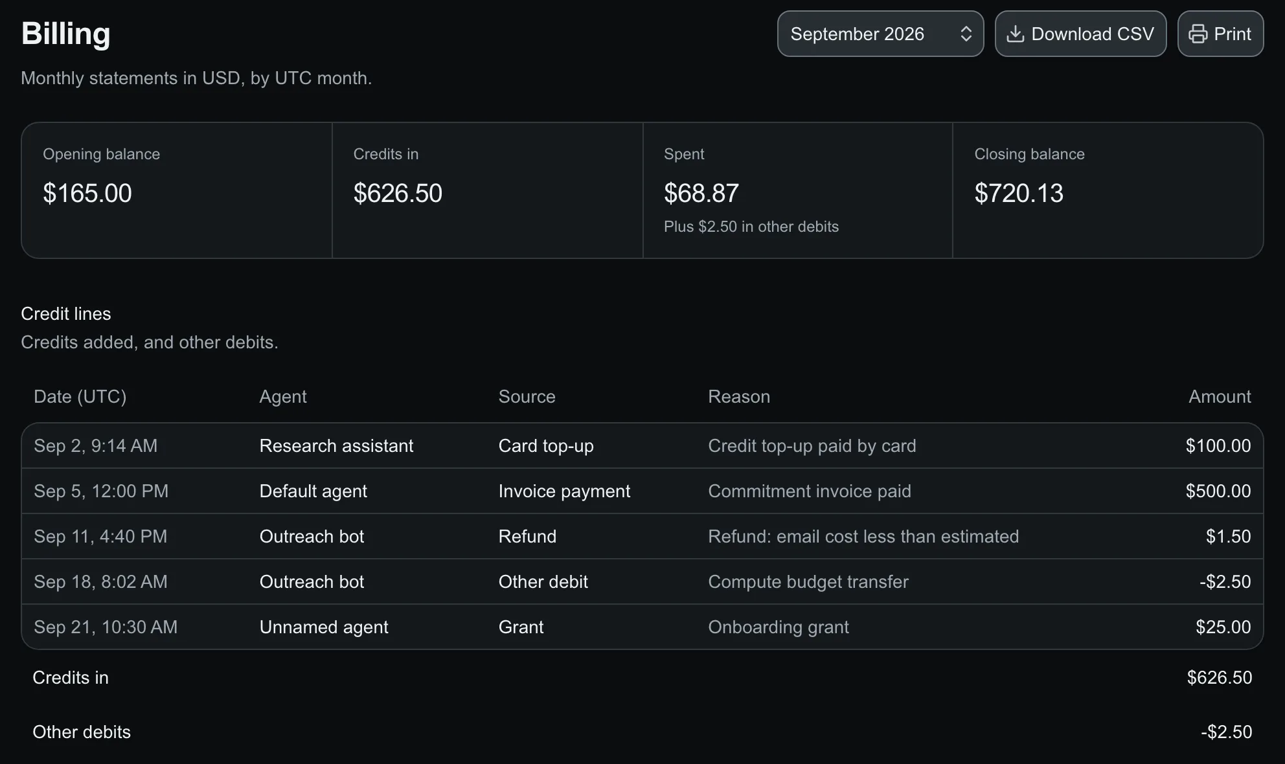Click the Credits in $626.50 card value
Screen dimensions: 1285x764
coord(398,193)
